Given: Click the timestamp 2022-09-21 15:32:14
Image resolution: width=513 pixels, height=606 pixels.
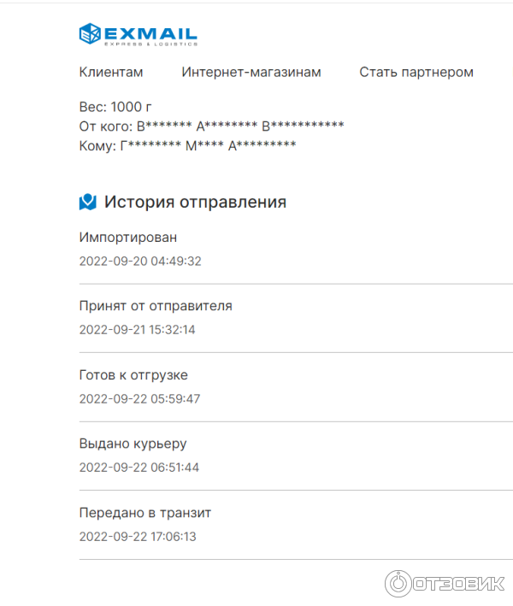Looking at the screenshot, I should tap(138, 329).
